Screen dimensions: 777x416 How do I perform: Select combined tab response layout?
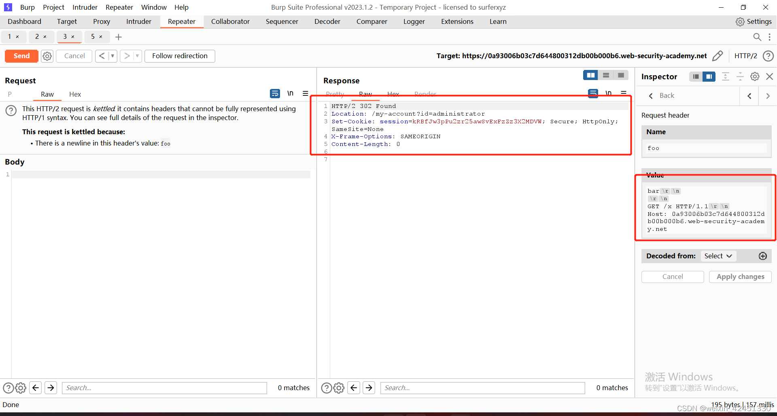(621, 75)
